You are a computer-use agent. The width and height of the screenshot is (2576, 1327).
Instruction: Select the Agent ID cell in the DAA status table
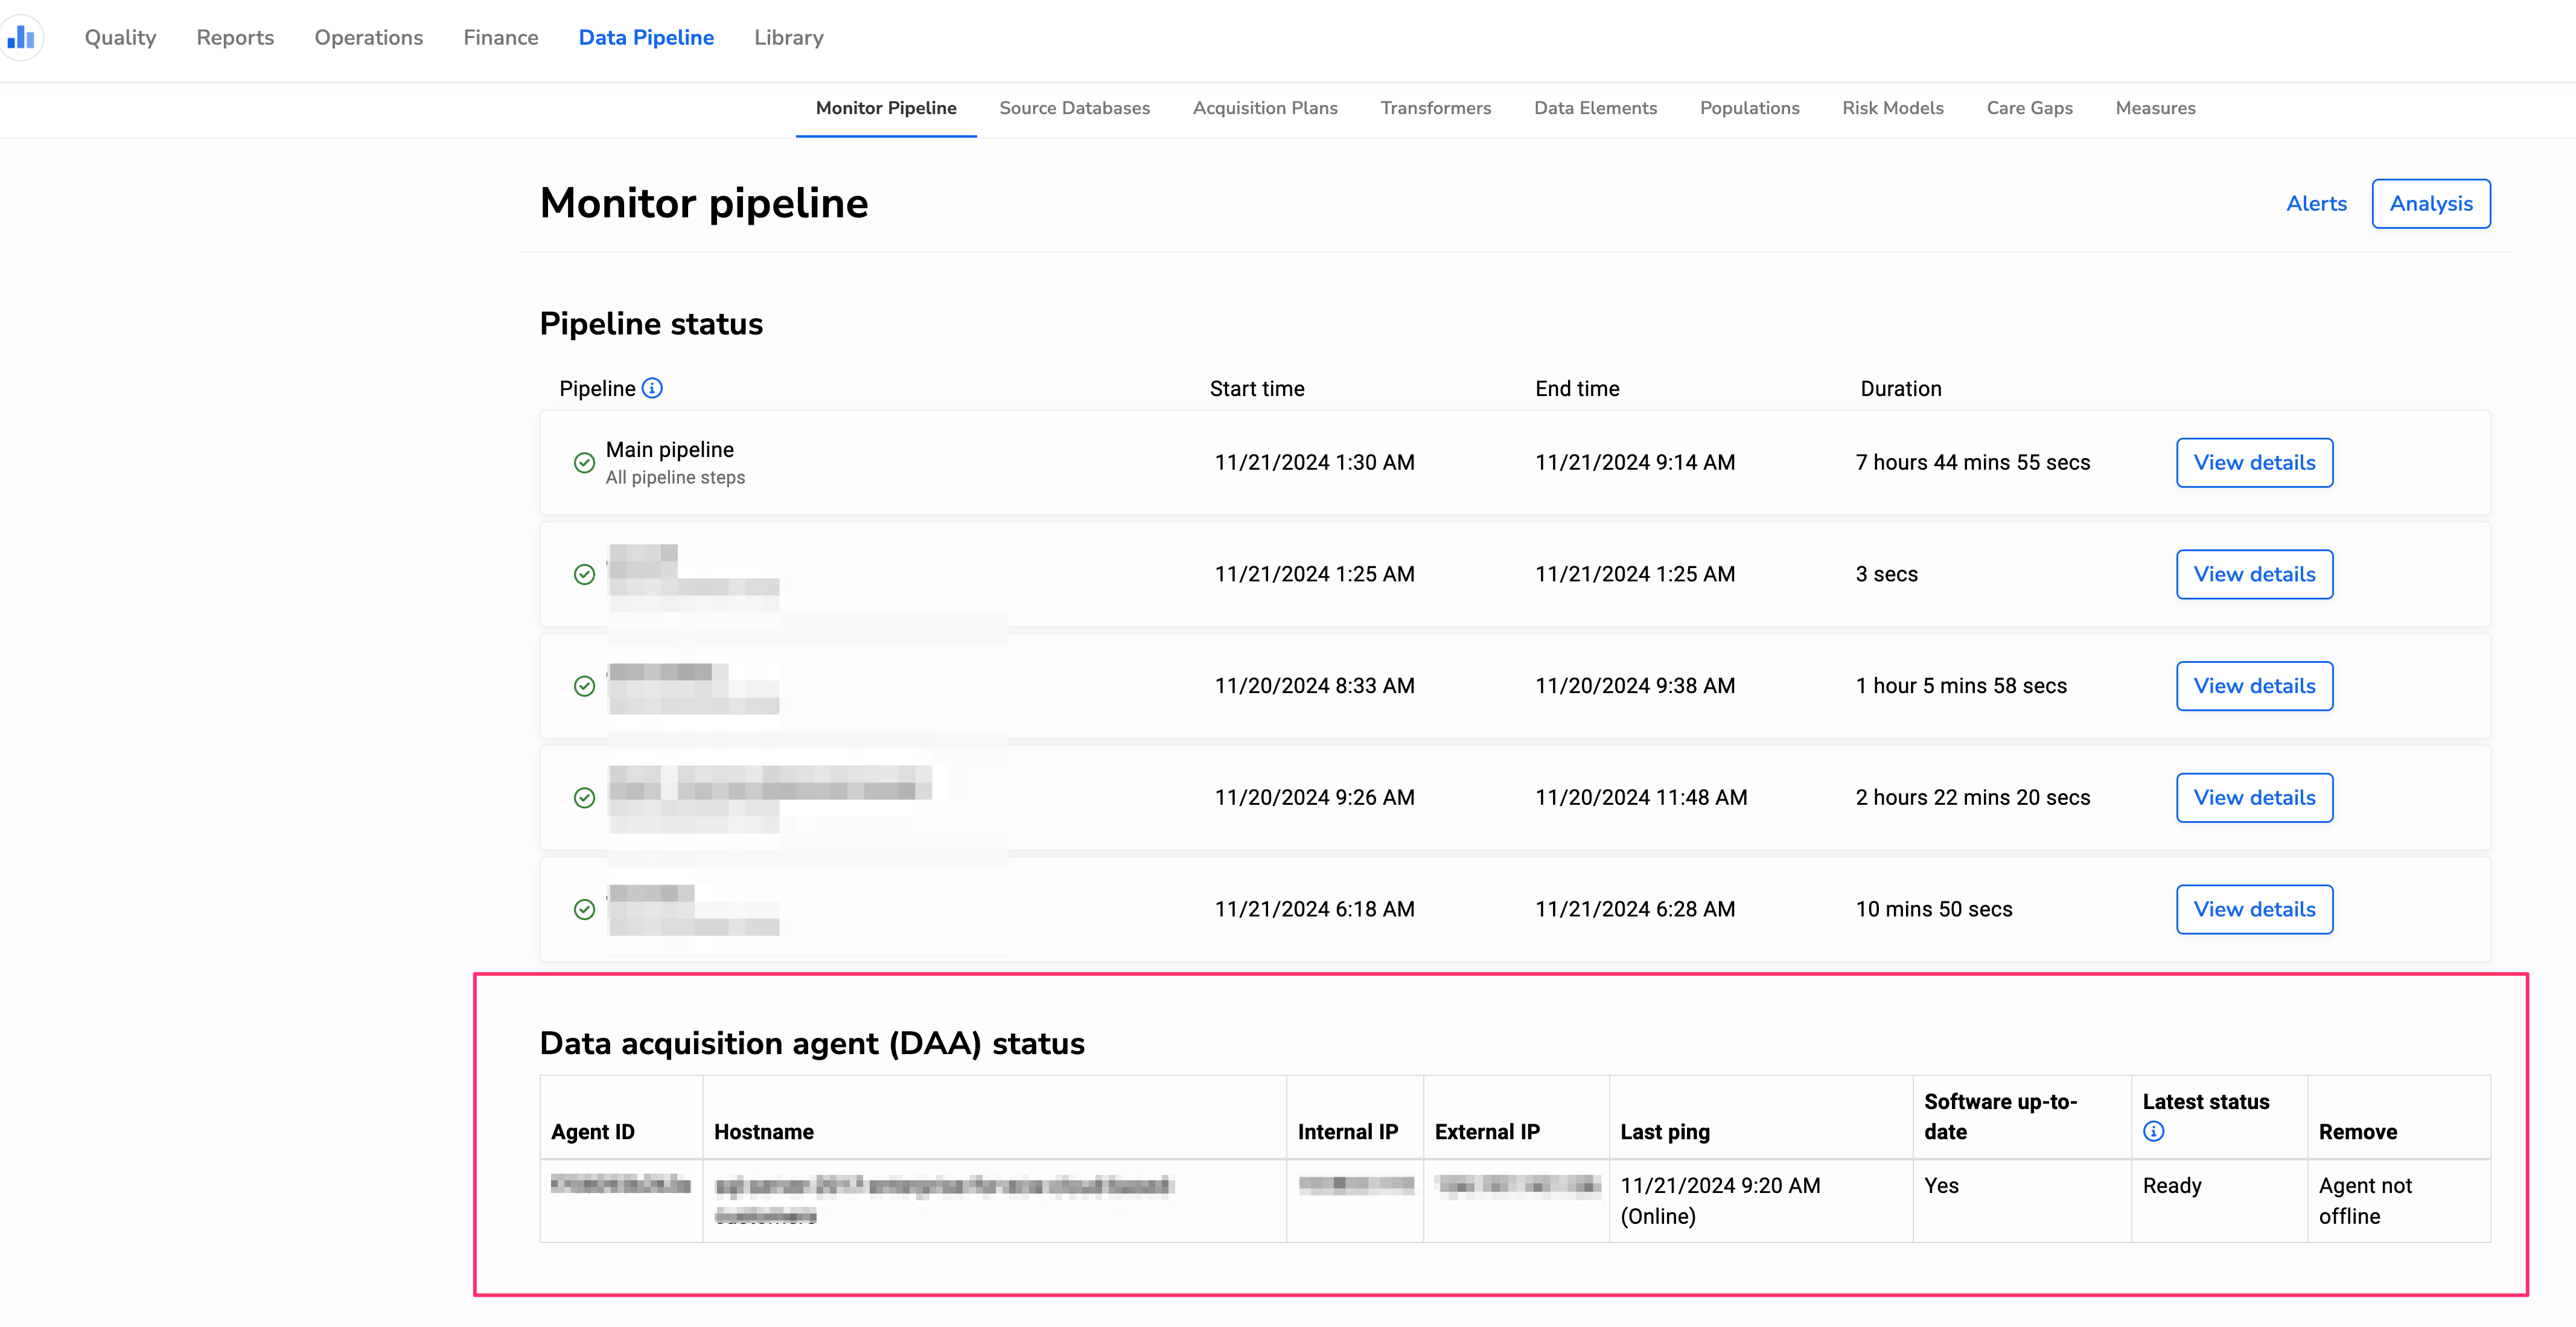pos(619,1185)
